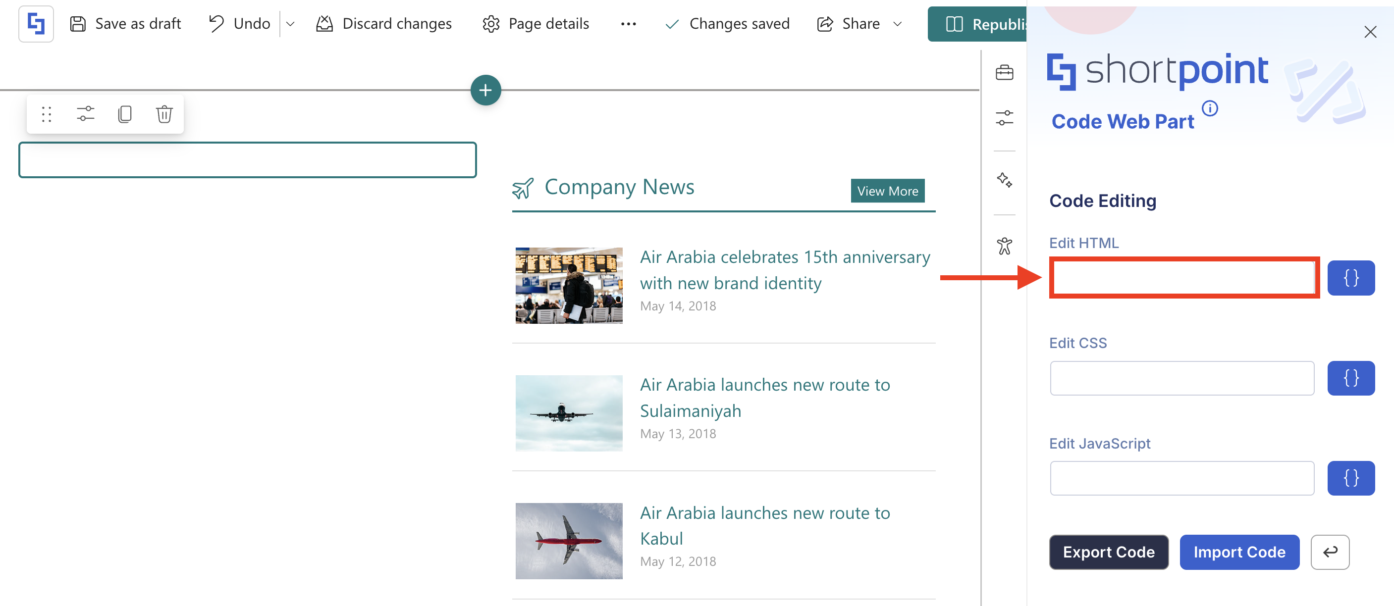Click the Export Code button
This screenshot has height=606, width=1394.
tap(1108, 552)
